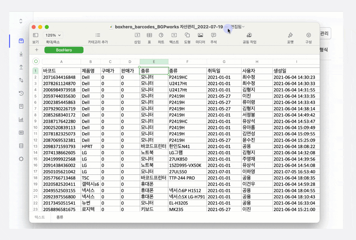Select column I header

tap(296, 61)
